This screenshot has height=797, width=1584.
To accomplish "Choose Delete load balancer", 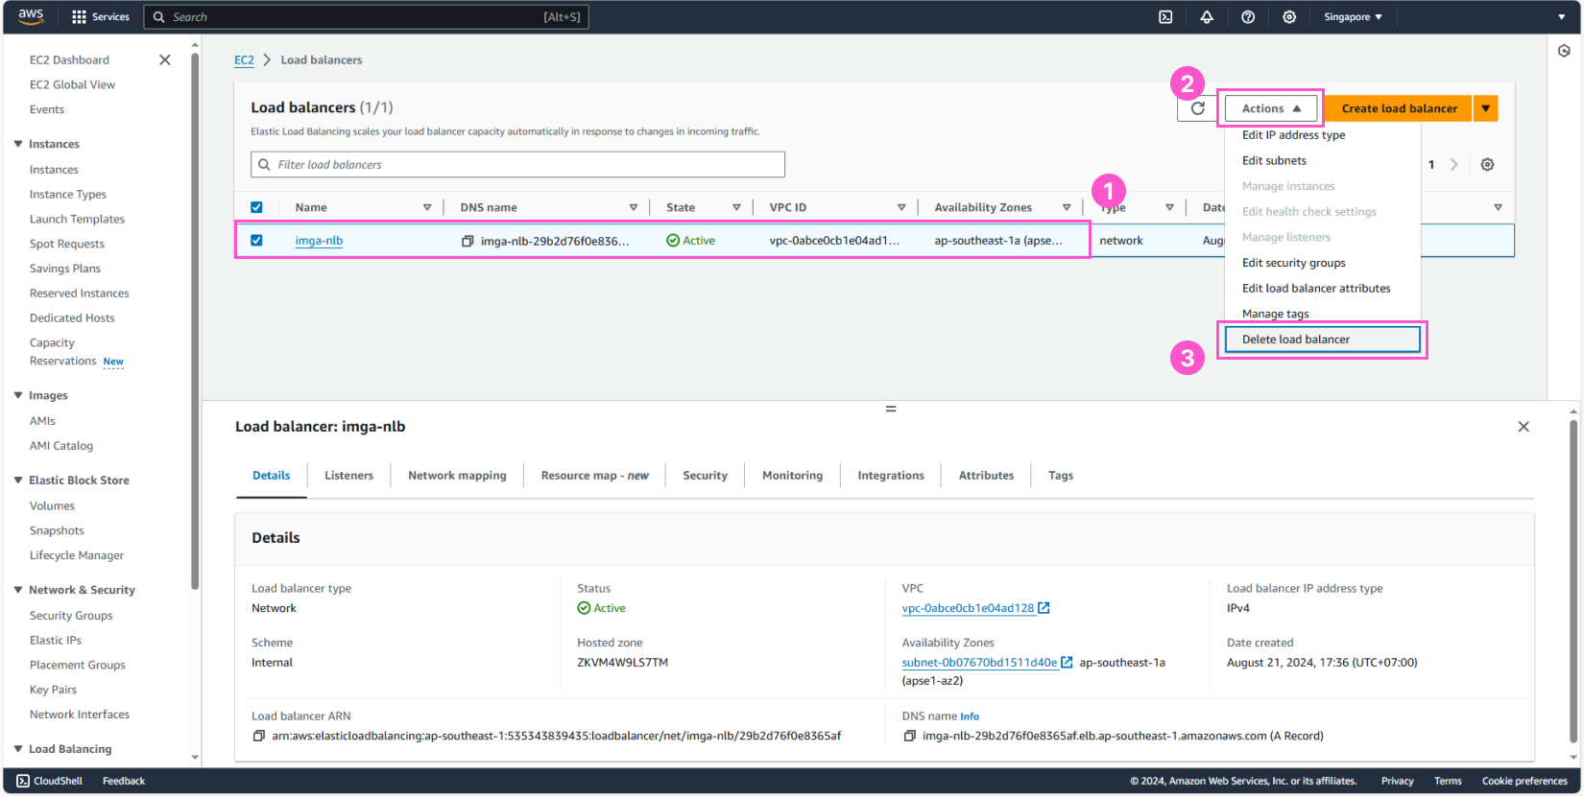I will (1323, 340).
